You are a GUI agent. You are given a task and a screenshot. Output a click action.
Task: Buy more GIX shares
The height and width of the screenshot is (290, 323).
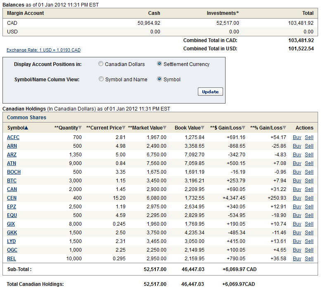click(x=297, y=224)
